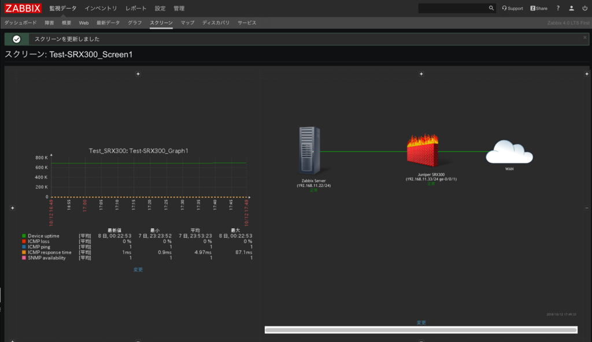Go to the グラフ submenu

tap(135, 23)
